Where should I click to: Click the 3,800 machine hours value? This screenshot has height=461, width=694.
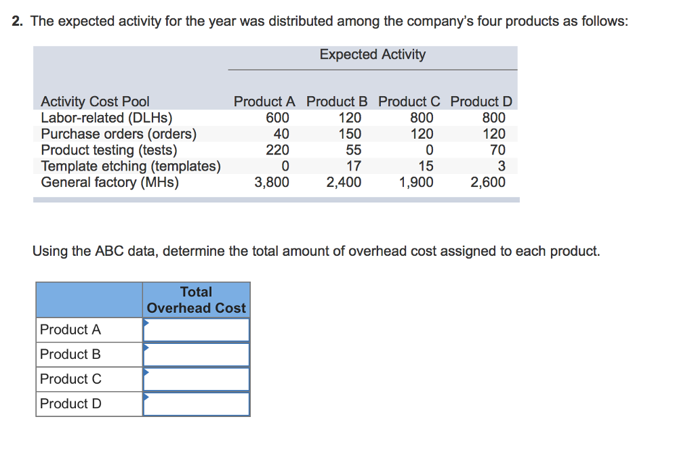(x=272, y=182)
